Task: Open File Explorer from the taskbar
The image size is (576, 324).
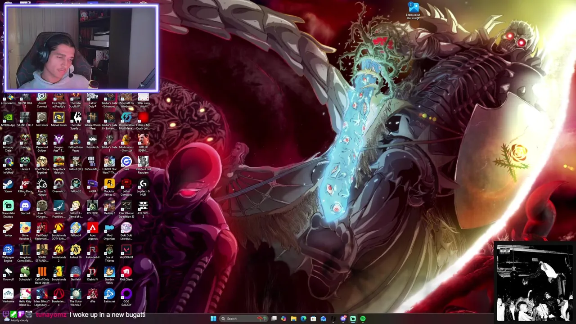Action: pos(293,319)
